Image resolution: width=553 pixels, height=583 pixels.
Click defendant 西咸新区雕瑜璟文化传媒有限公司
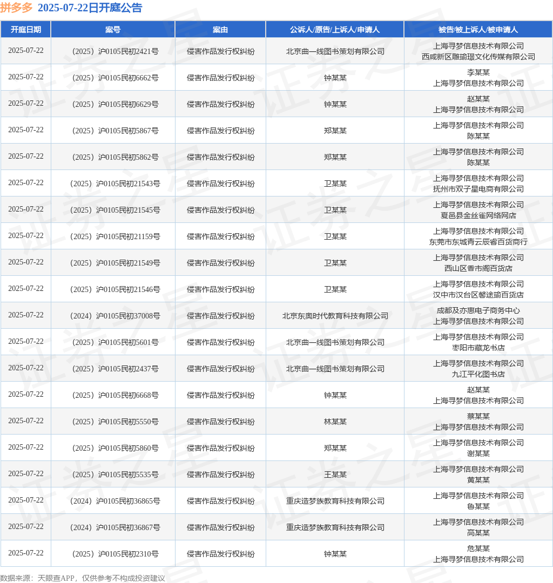[x=478, y=57]
